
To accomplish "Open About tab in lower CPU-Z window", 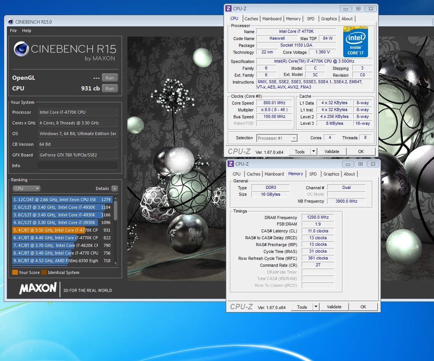I will click(349, 174).
